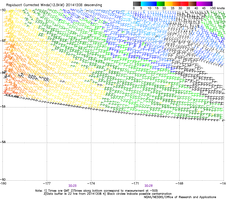Screen dimensions: 226x199
Task: Click the -52 latitude axis label
Action: (3, 41)
